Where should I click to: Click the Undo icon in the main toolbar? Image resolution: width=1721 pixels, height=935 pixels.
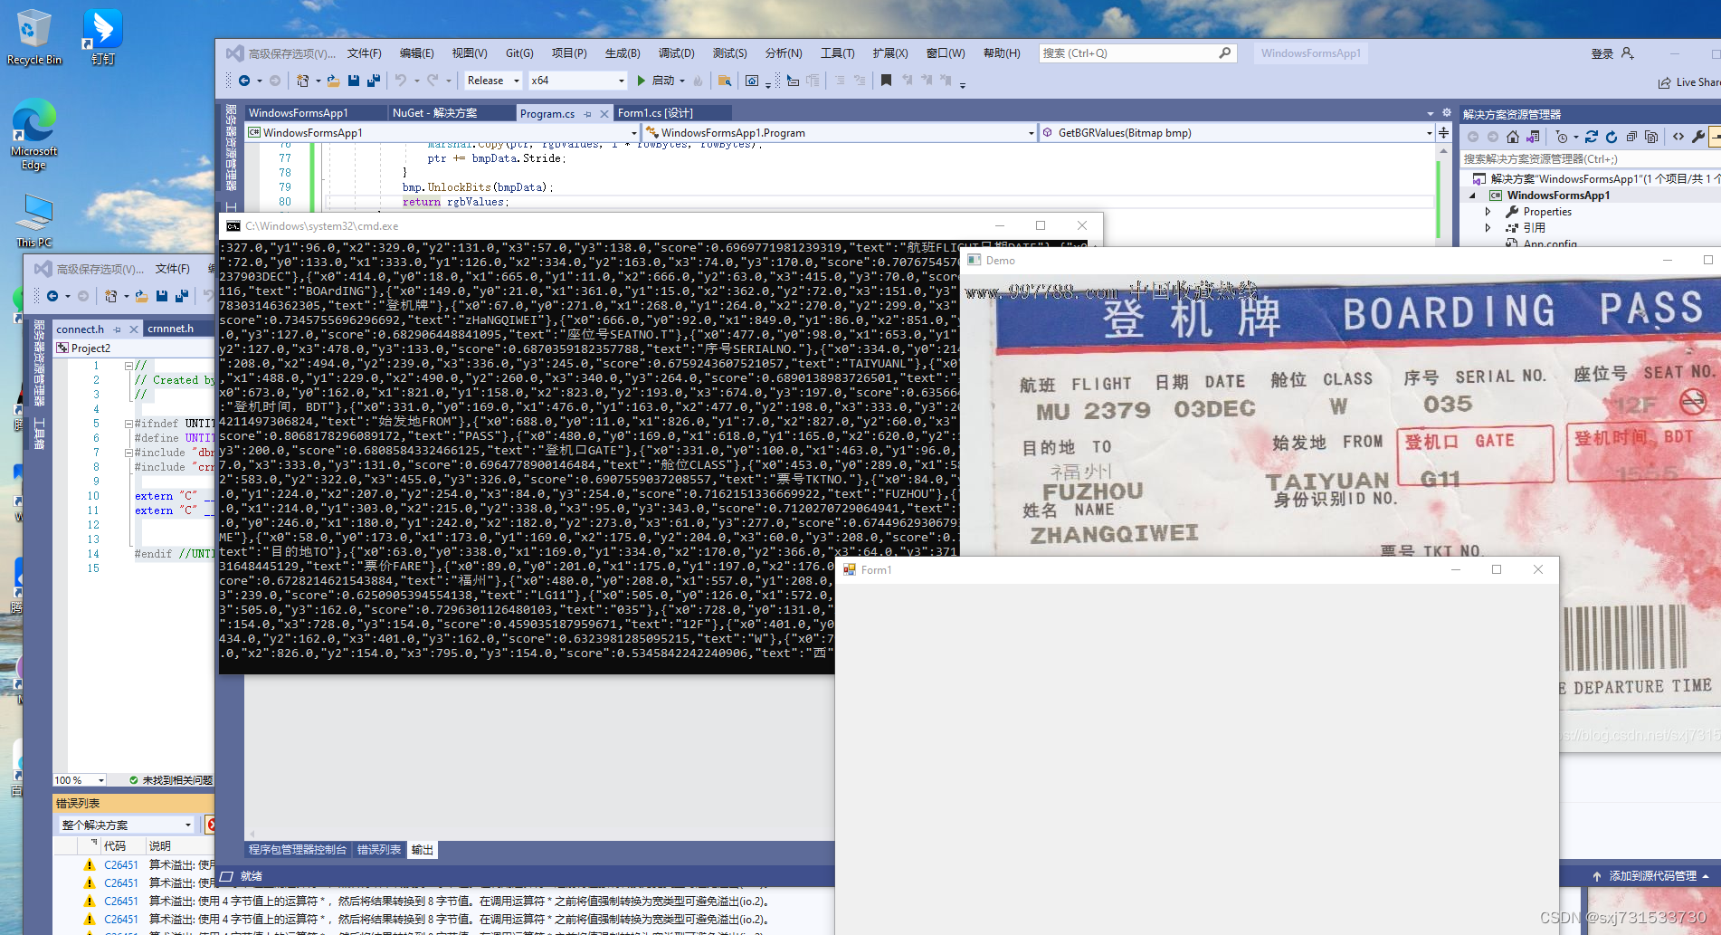pos(400,81)
